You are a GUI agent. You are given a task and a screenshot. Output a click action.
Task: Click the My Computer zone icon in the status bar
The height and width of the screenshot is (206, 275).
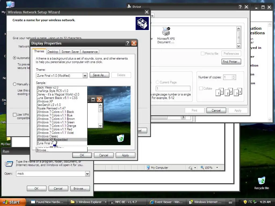click(148, 167)
